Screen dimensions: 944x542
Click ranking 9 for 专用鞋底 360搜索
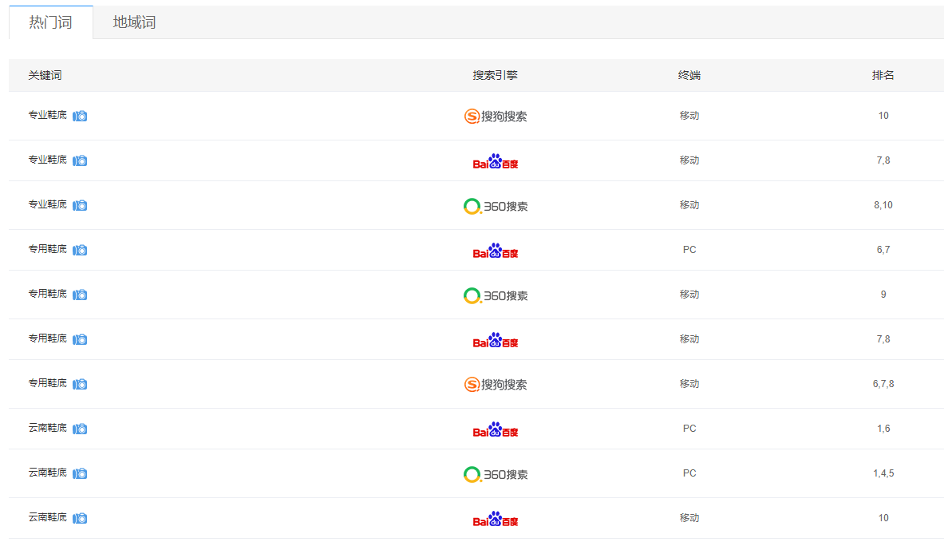pos(883,295)
